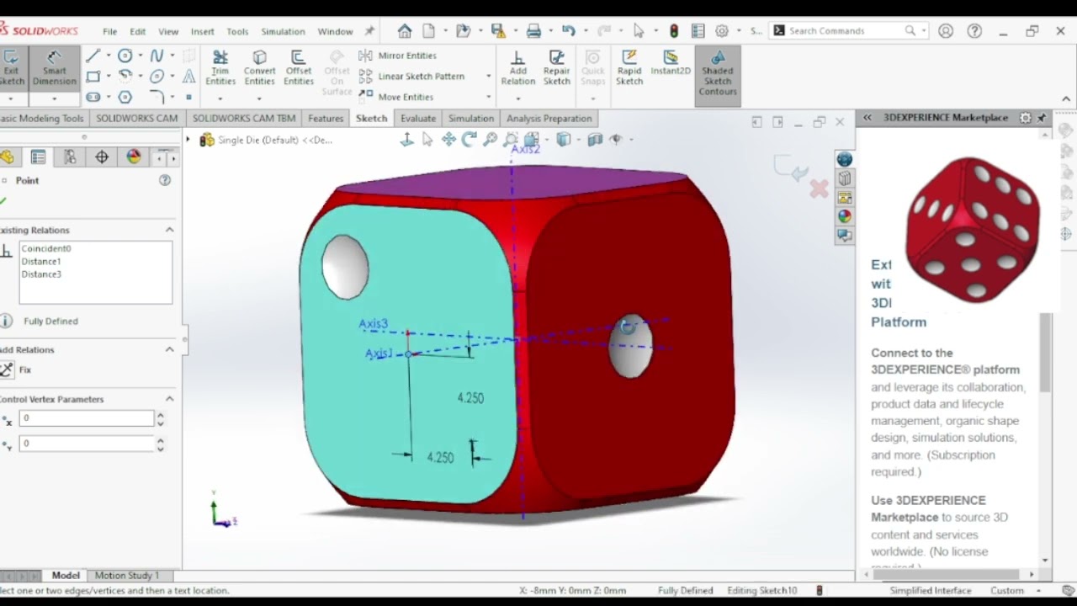Click Mirror Entities
1077x606 pixels.
coord(398,56)
